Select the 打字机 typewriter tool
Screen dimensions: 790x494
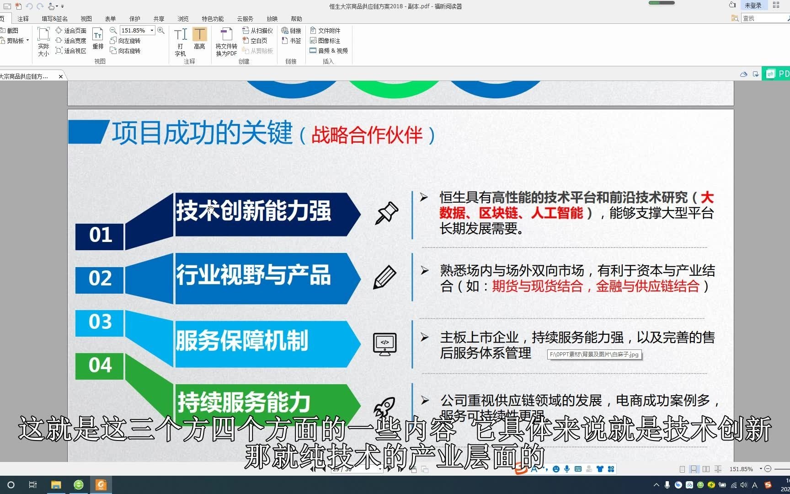[181, 42]
